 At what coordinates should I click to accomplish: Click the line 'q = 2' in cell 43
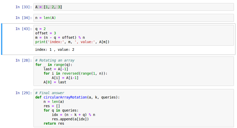point(40,29)
